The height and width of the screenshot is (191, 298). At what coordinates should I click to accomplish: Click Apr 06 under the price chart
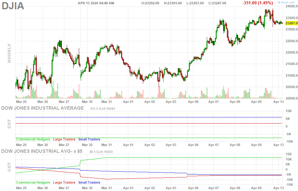193,102
